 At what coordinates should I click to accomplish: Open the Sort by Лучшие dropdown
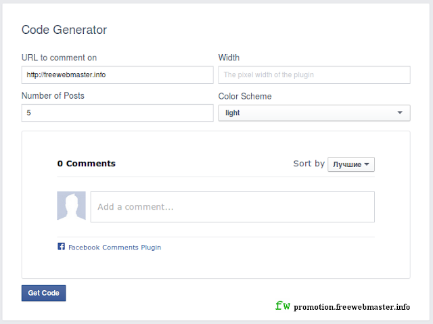[351, 164]
